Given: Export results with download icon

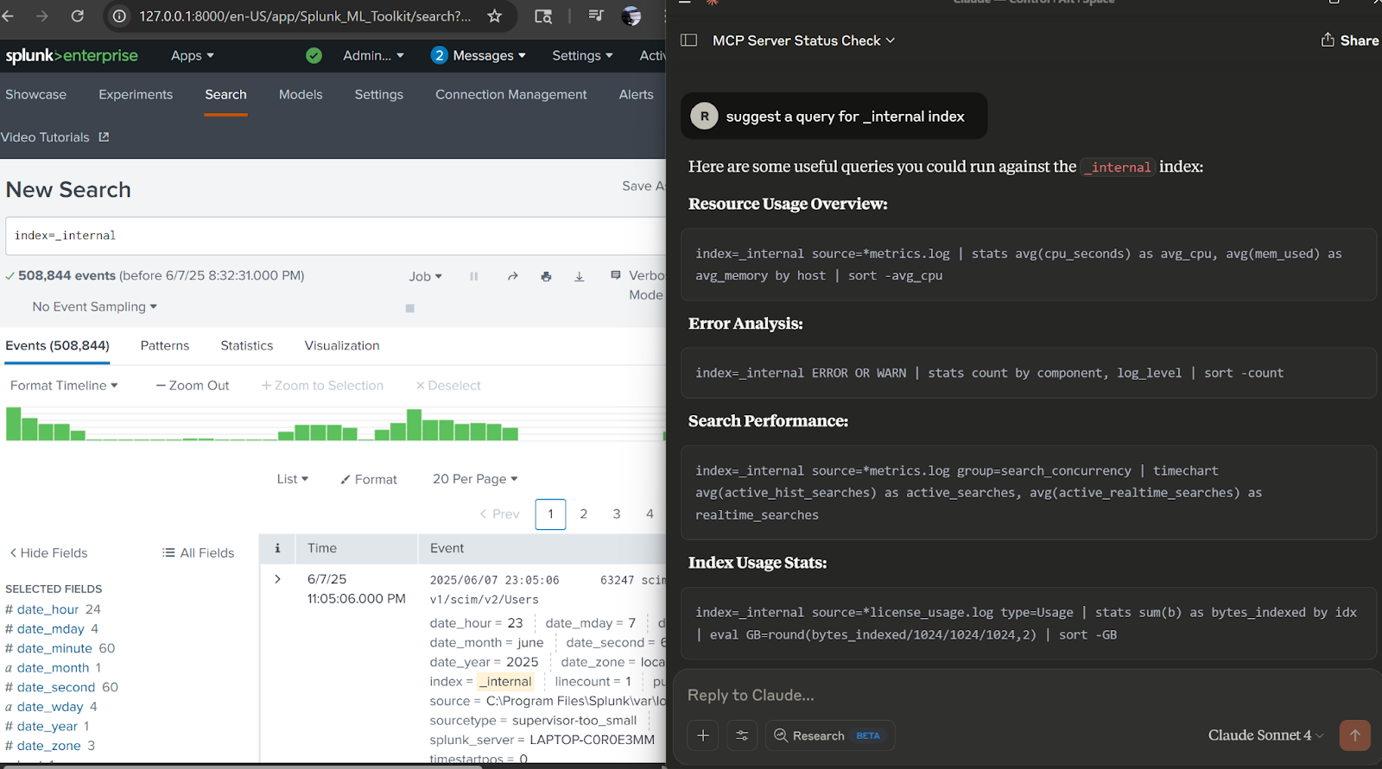Looking at the screenshot, I should click(580, 276).
